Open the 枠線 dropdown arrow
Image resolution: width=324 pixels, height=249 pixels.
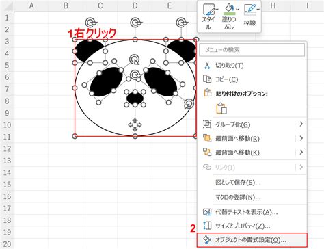(258, 10)
